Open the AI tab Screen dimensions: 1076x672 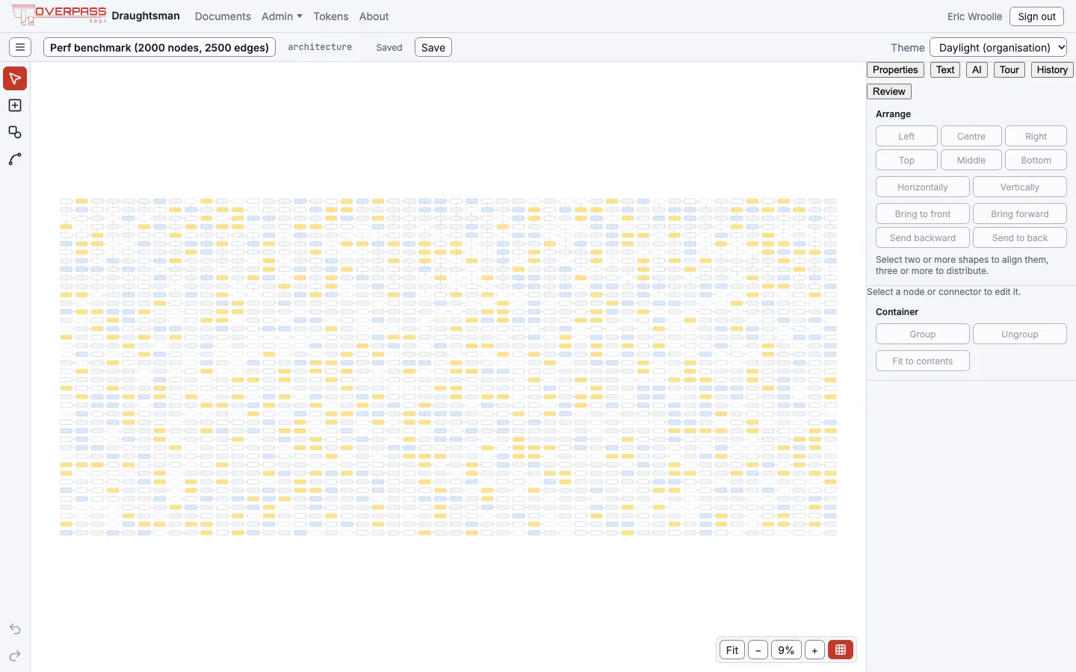[x=977, y=69]
